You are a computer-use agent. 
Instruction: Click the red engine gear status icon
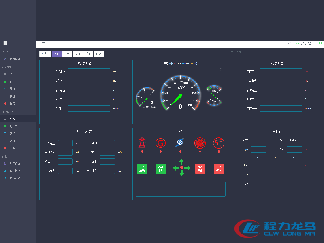[200, 143]
